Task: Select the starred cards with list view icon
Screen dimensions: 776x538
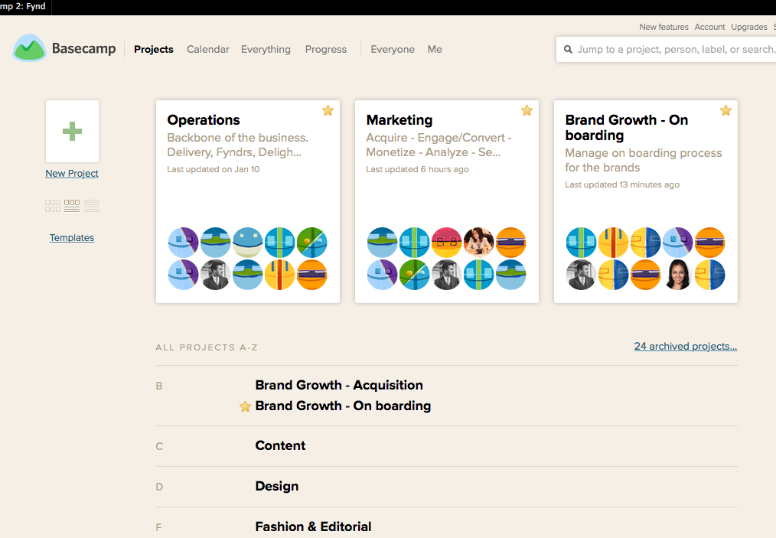Action: (x=72, y=205)
